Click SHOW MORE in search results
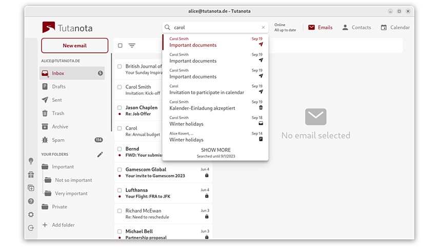Screen dimensions: 439x247 (216, 150)
